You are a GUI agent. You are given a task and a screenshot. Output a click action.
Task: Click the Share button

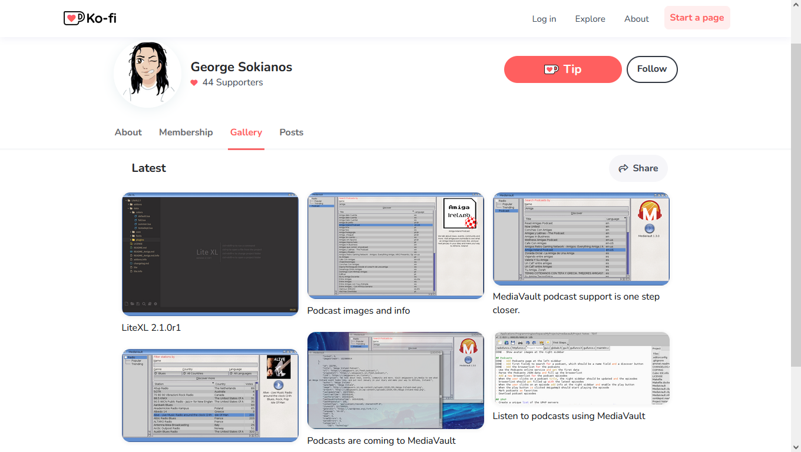638,168
